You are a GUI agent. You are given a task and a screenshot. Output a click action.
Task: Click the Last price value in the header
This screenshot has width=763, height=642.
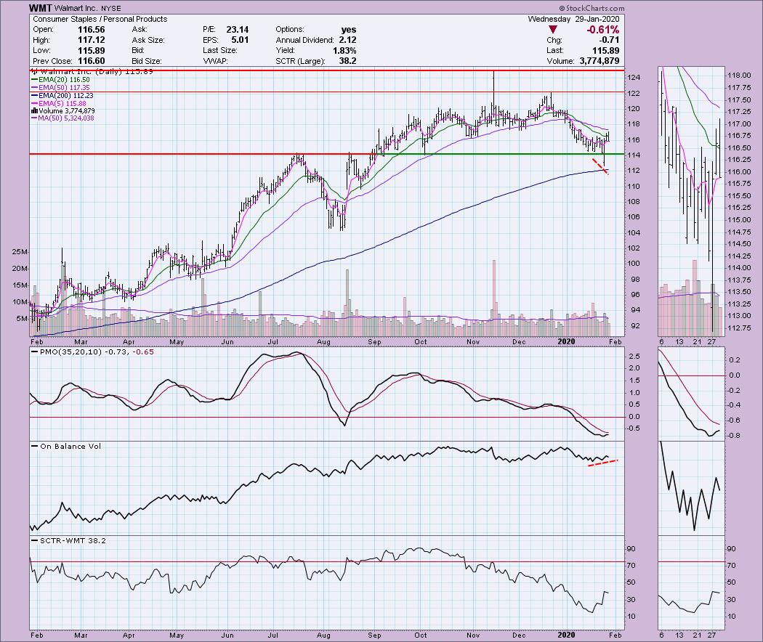pyautogui.click(x=606, y=51)
